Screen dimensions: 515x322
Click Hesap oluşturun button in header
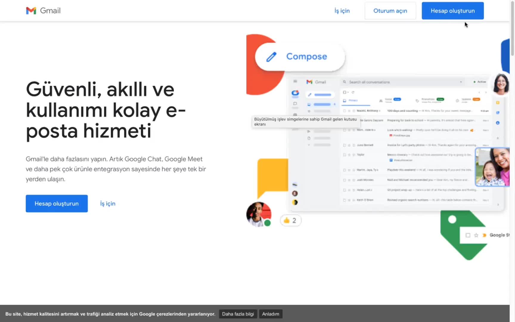pyautogui.click(x=452, y=11)
